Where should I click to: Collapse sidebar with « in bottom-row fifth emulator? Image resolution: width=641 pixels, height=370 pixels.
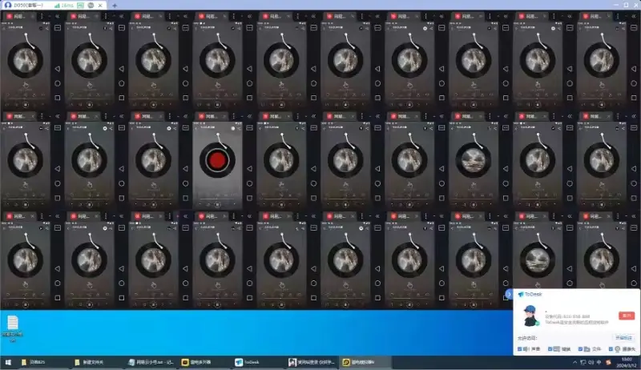point(313,216)
